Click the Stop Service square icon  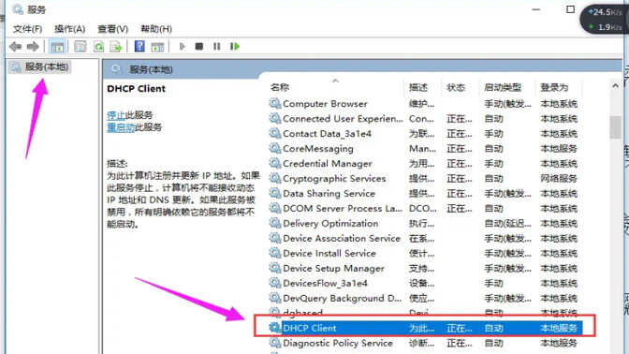pos(199,47)
